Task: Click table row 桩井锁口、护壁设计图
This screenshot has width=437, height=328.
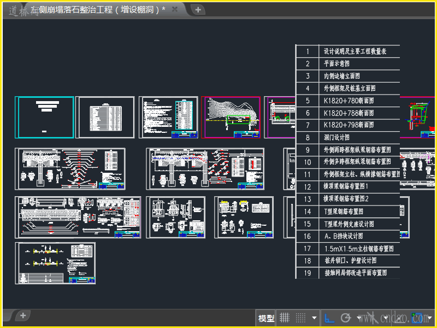Action: pos(348,261)
